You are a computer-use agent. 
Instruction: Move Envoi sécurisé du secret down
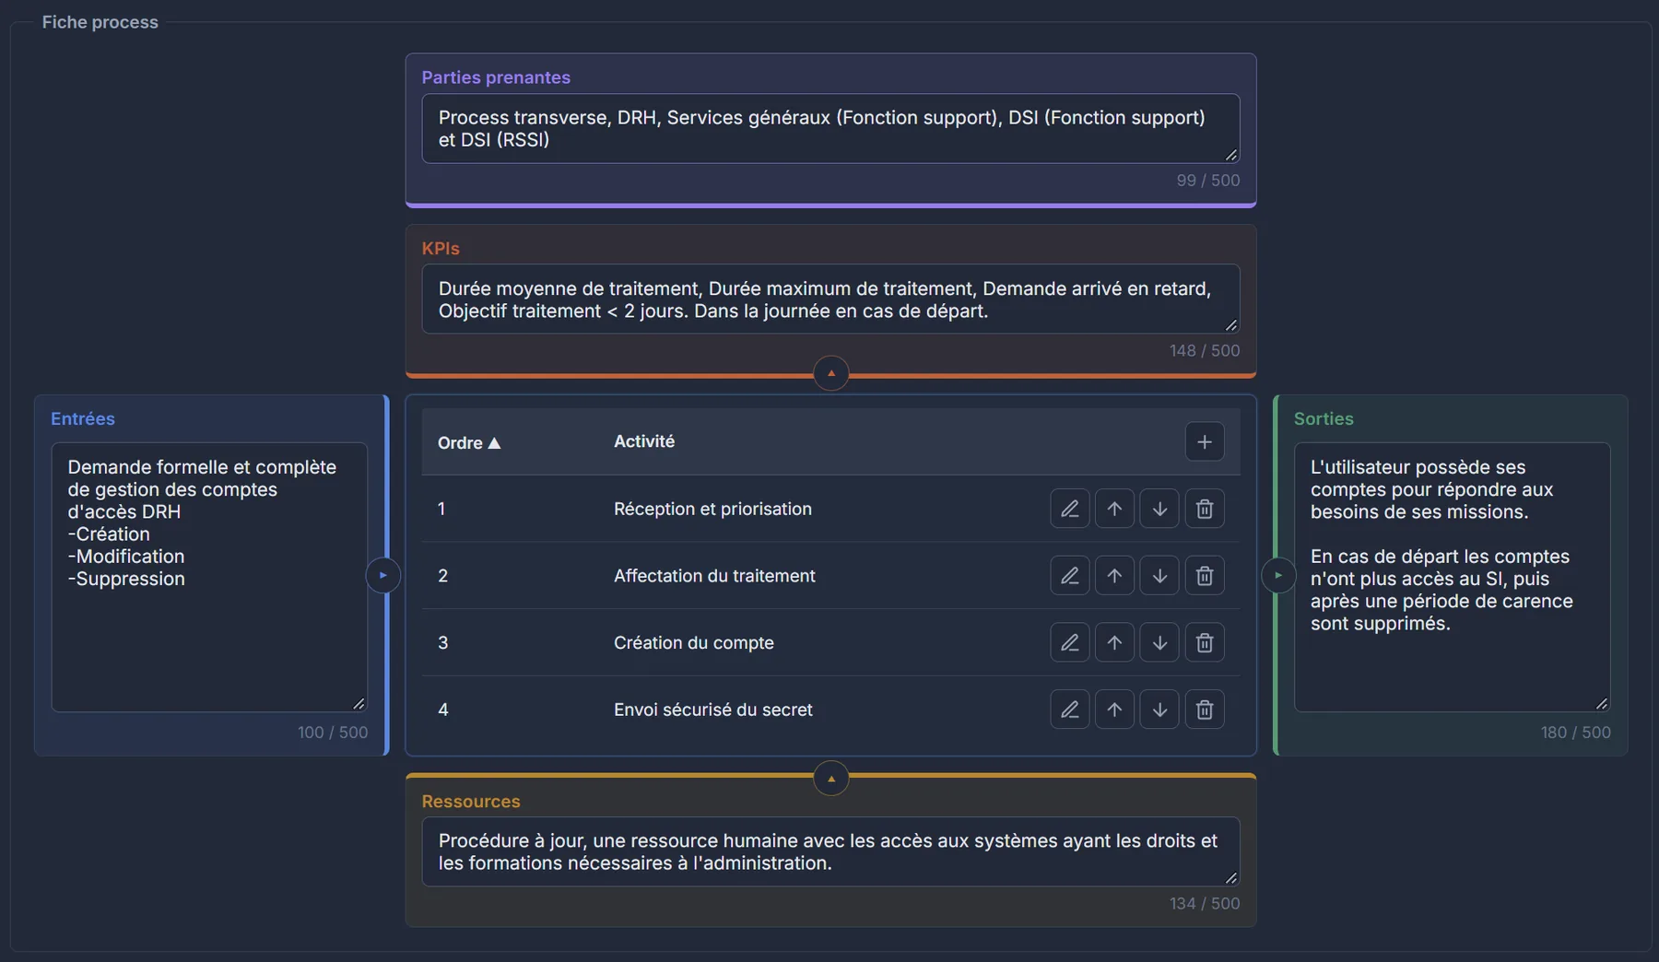pos(1159,710)
